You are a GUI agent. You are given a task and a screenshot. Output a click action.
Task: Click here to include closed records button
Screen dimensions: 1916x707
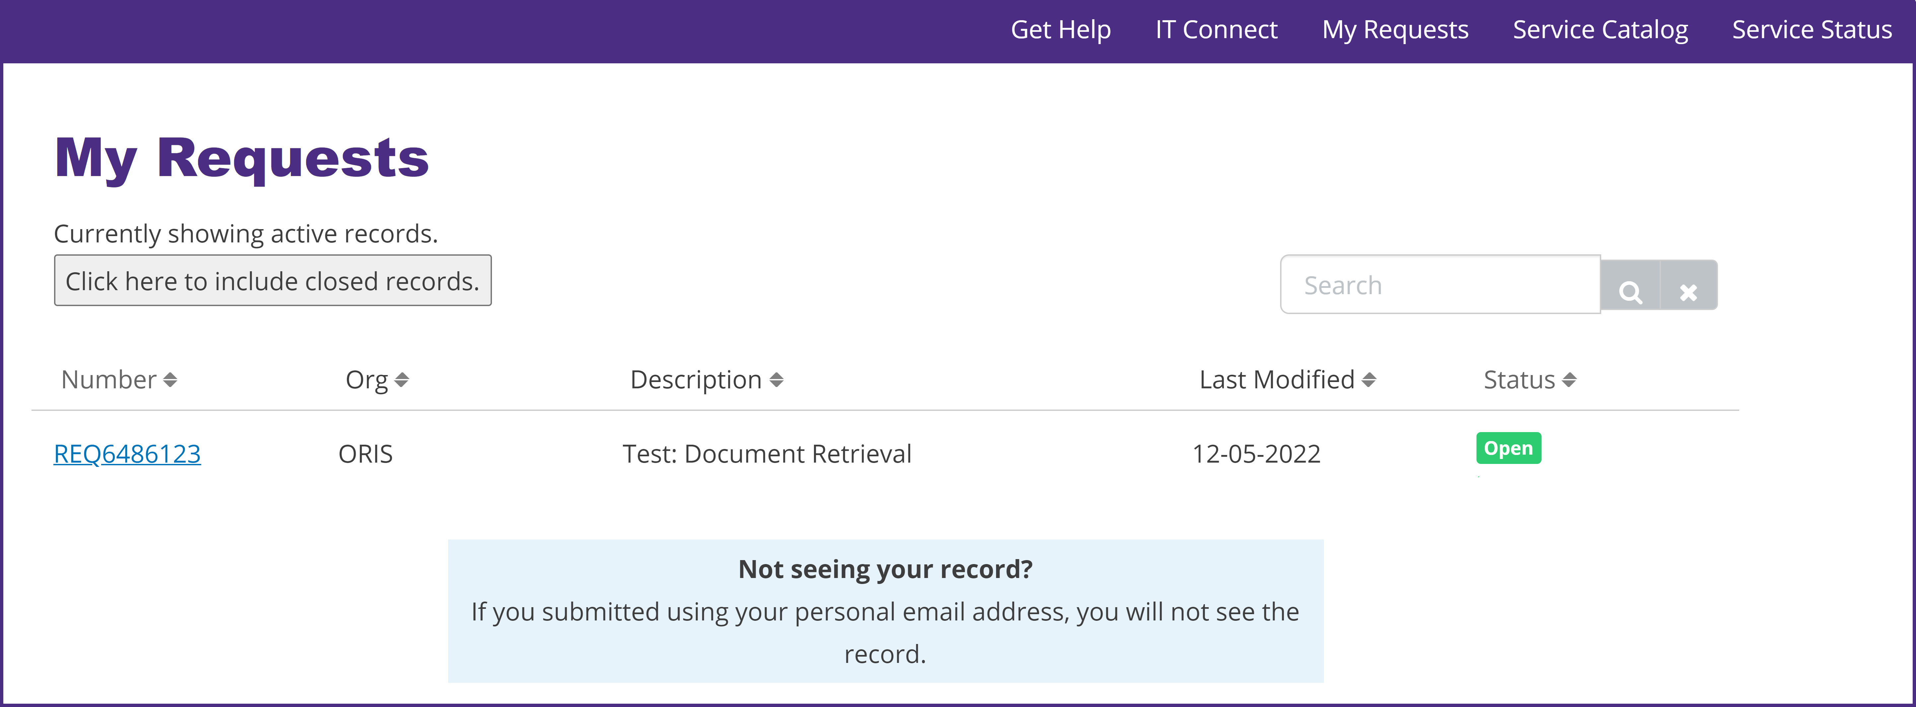(273, 280)
